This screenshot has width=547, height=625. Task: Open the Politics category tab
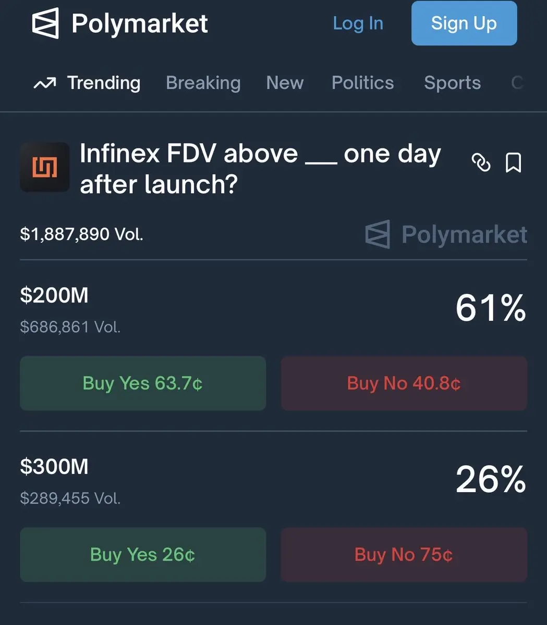[x=362, y=83]
